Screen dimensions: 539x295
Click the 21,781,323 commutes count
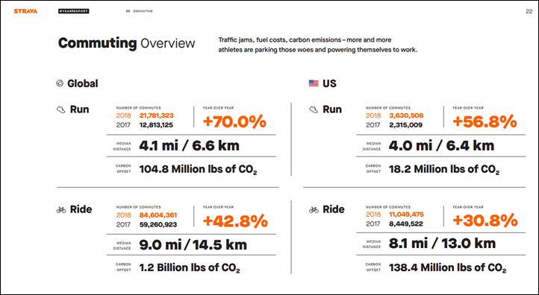coord(157,115)
